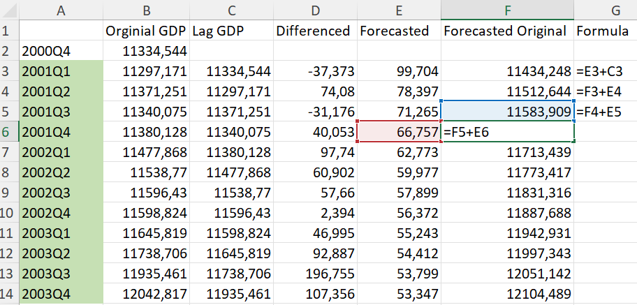The image size is (637, 305).
Task: Click the Forecasted Original value 12104,489
Action: [x=507, y=293]
